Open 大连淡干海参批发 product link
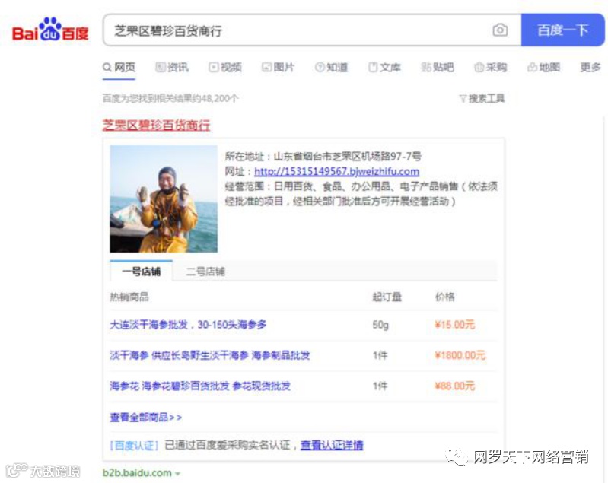Screen dimensions: 608x483 188,325
